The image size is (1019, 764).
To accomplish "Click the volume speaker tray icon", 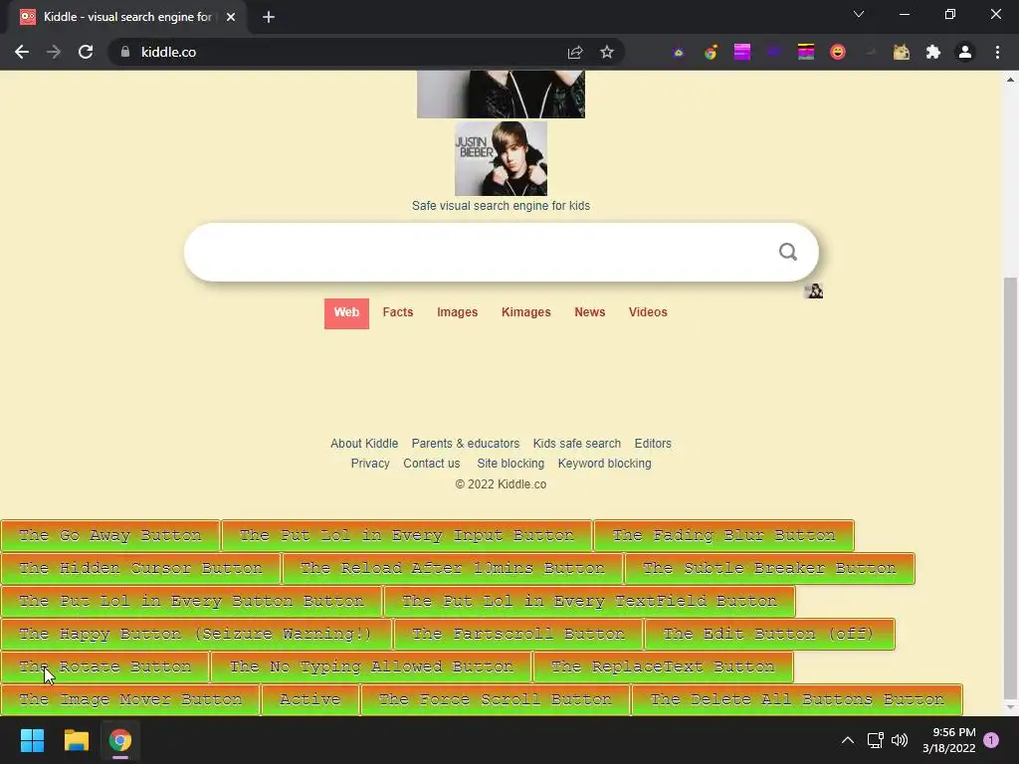I will coord(900,740).
